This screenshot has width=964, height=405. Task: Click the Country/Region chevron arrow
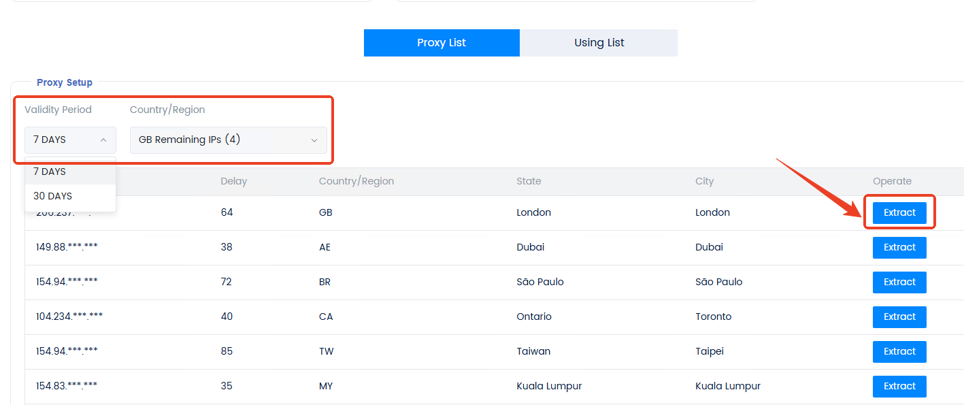314,140
